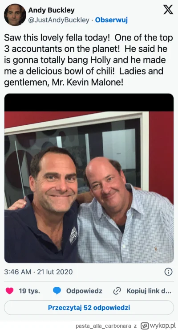Open pasta_alla_carbonara username in footer

click(x=103, y=326)
